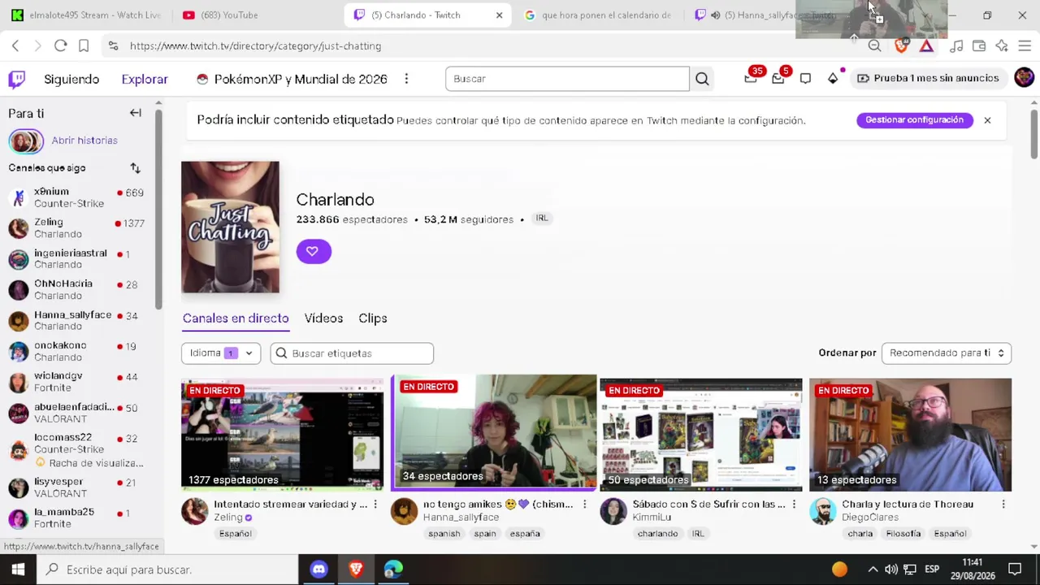Screen dimensions: 1040x585
Task: Click the Twitch Buscar search field
Action: tap(567, 79)
